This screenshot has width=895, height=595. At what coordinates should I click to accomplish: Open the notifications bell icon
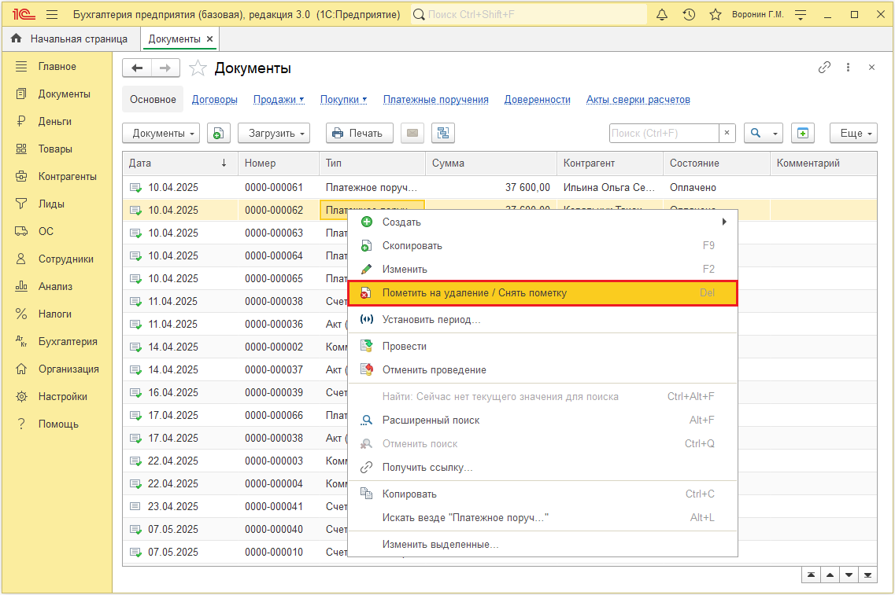(x=661, y=15)
